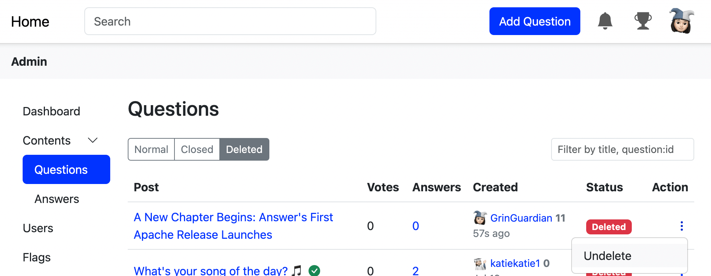
Task: Choose Undelete from the action dropdown
Action: [x=607, y=256]
